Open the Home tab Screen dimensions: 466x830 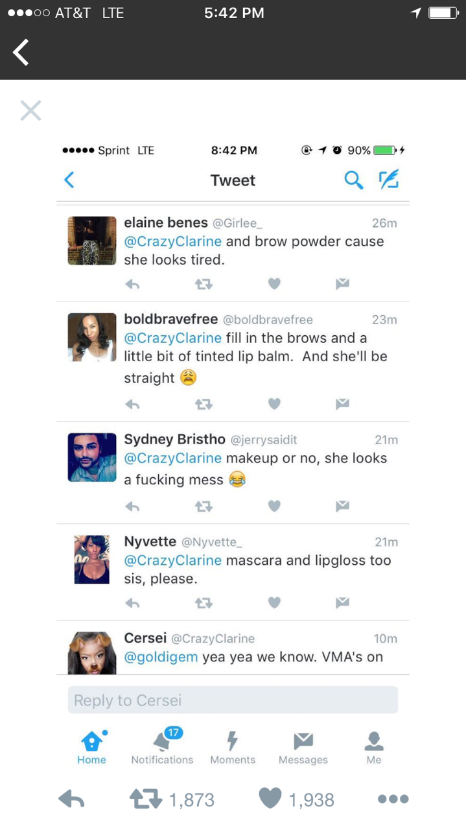91,747
